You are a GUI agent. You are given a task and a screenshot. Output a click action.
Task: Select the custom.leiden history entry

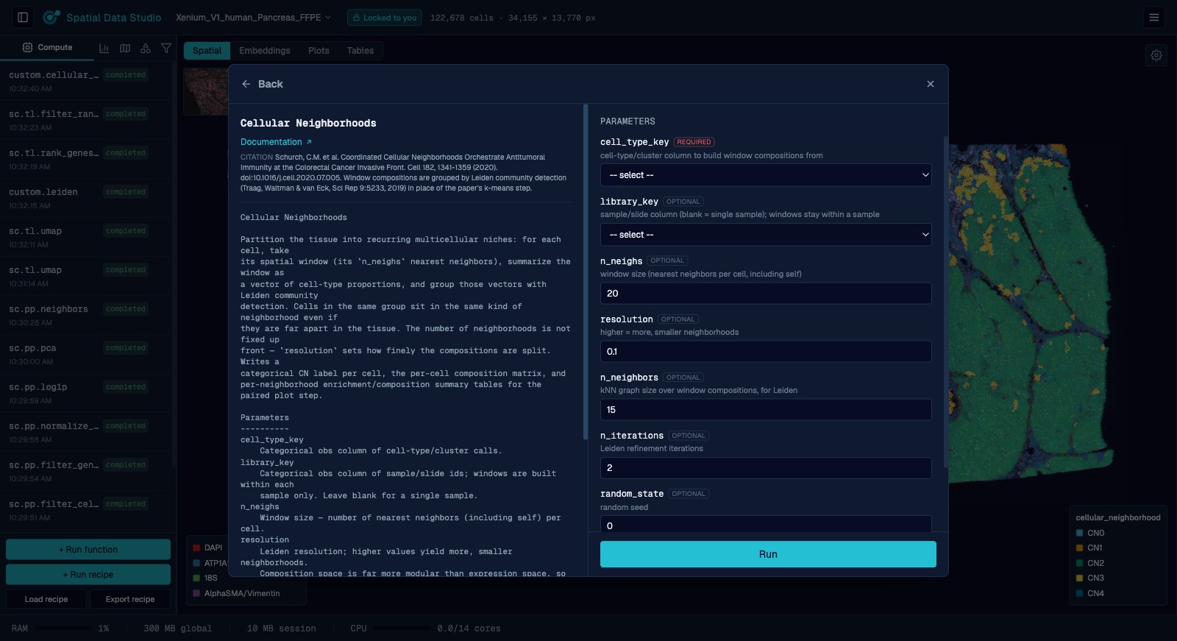(x=86, y=198)
